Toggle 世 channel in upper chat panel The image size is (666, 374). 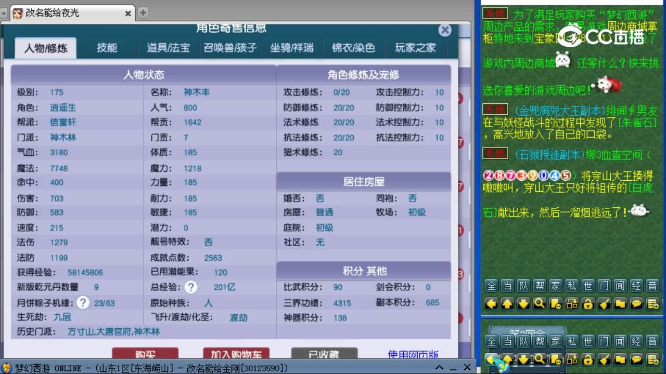[x=588, y=286]
